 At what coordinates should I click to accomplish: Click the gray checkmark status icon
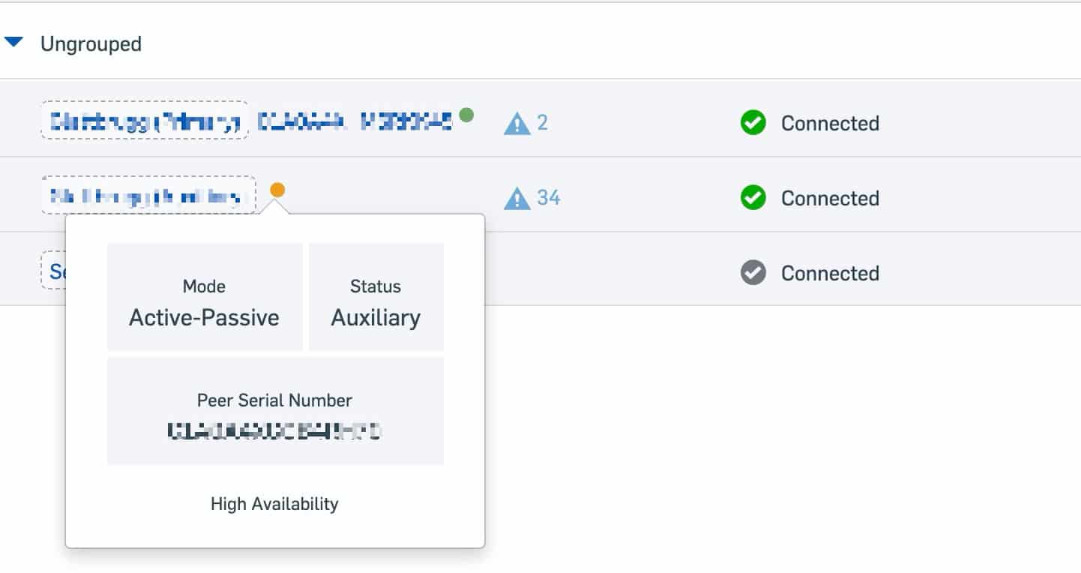753,273
